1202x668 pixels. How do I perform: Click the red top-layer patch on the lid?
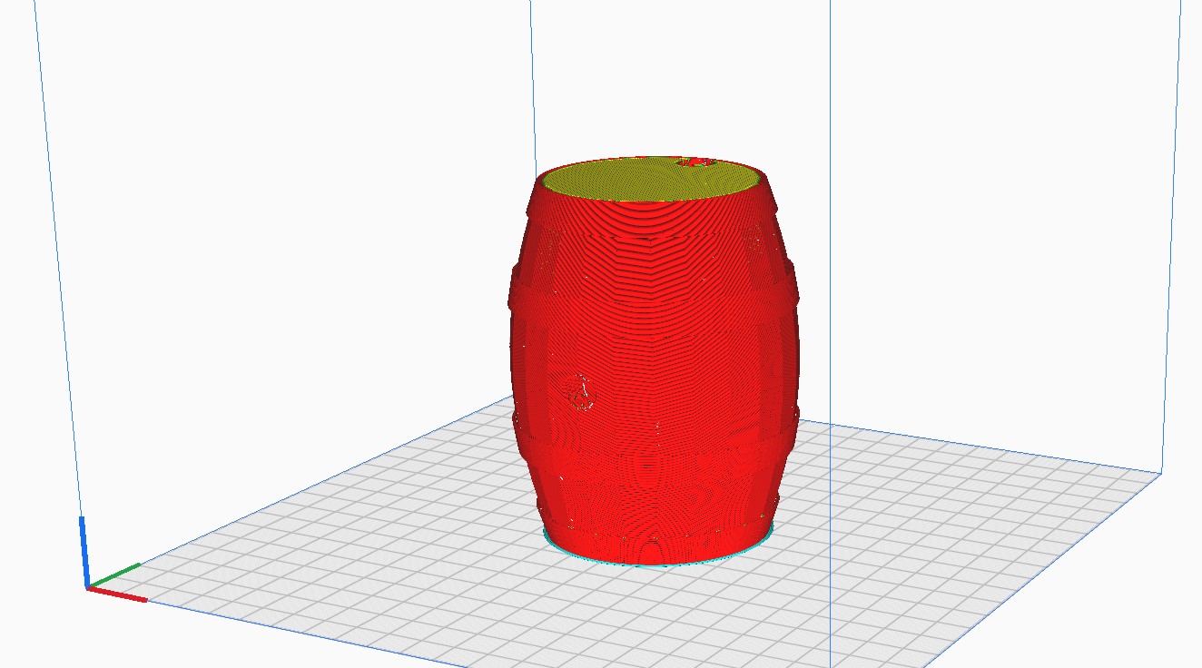pos(693,163)
